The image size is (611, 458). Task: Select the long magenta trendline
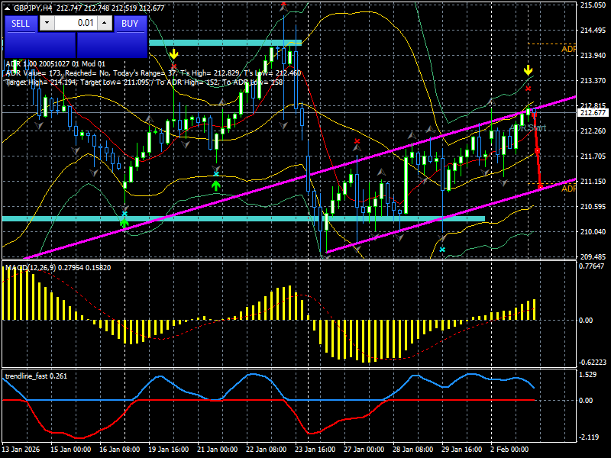click(300, 178)
